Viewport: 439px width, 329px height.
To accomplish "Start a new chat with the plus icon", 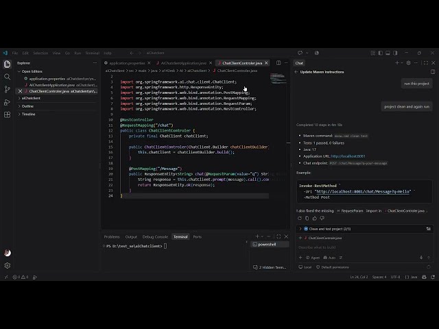I will tap(396, 63).
